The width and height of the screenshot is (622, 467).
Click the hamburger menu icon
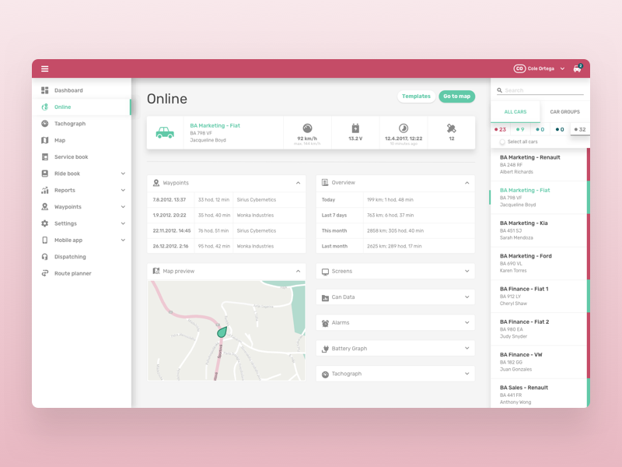tap(45, 68)
